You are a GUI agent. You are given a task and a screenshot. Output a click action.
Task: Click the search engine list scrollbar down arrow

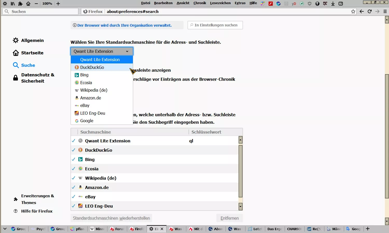point(241,206)
